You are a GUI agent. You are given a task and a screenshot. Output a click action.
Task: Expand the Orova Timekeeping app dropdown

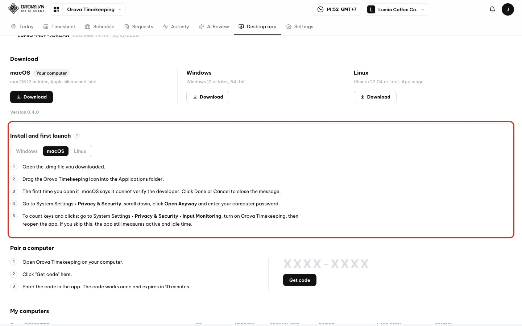point(94,9)
